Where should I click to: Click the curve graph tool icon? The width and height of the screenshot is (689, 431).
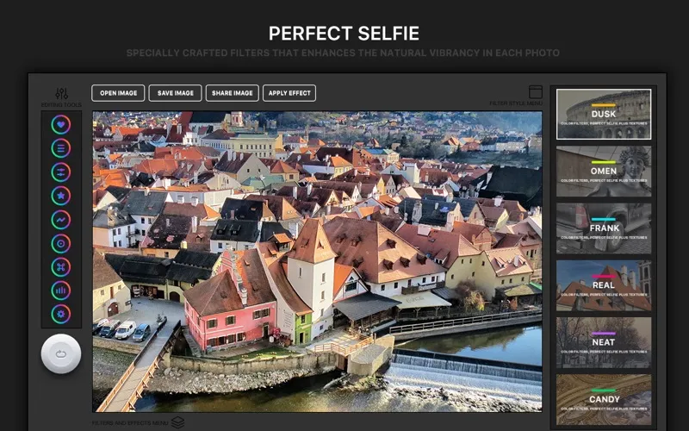pos(61,221)
